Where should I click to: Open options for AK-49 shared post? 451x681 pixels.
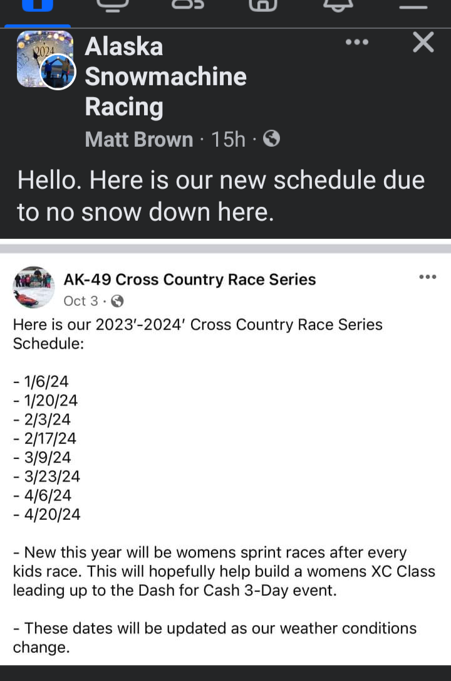coord(428,277)
